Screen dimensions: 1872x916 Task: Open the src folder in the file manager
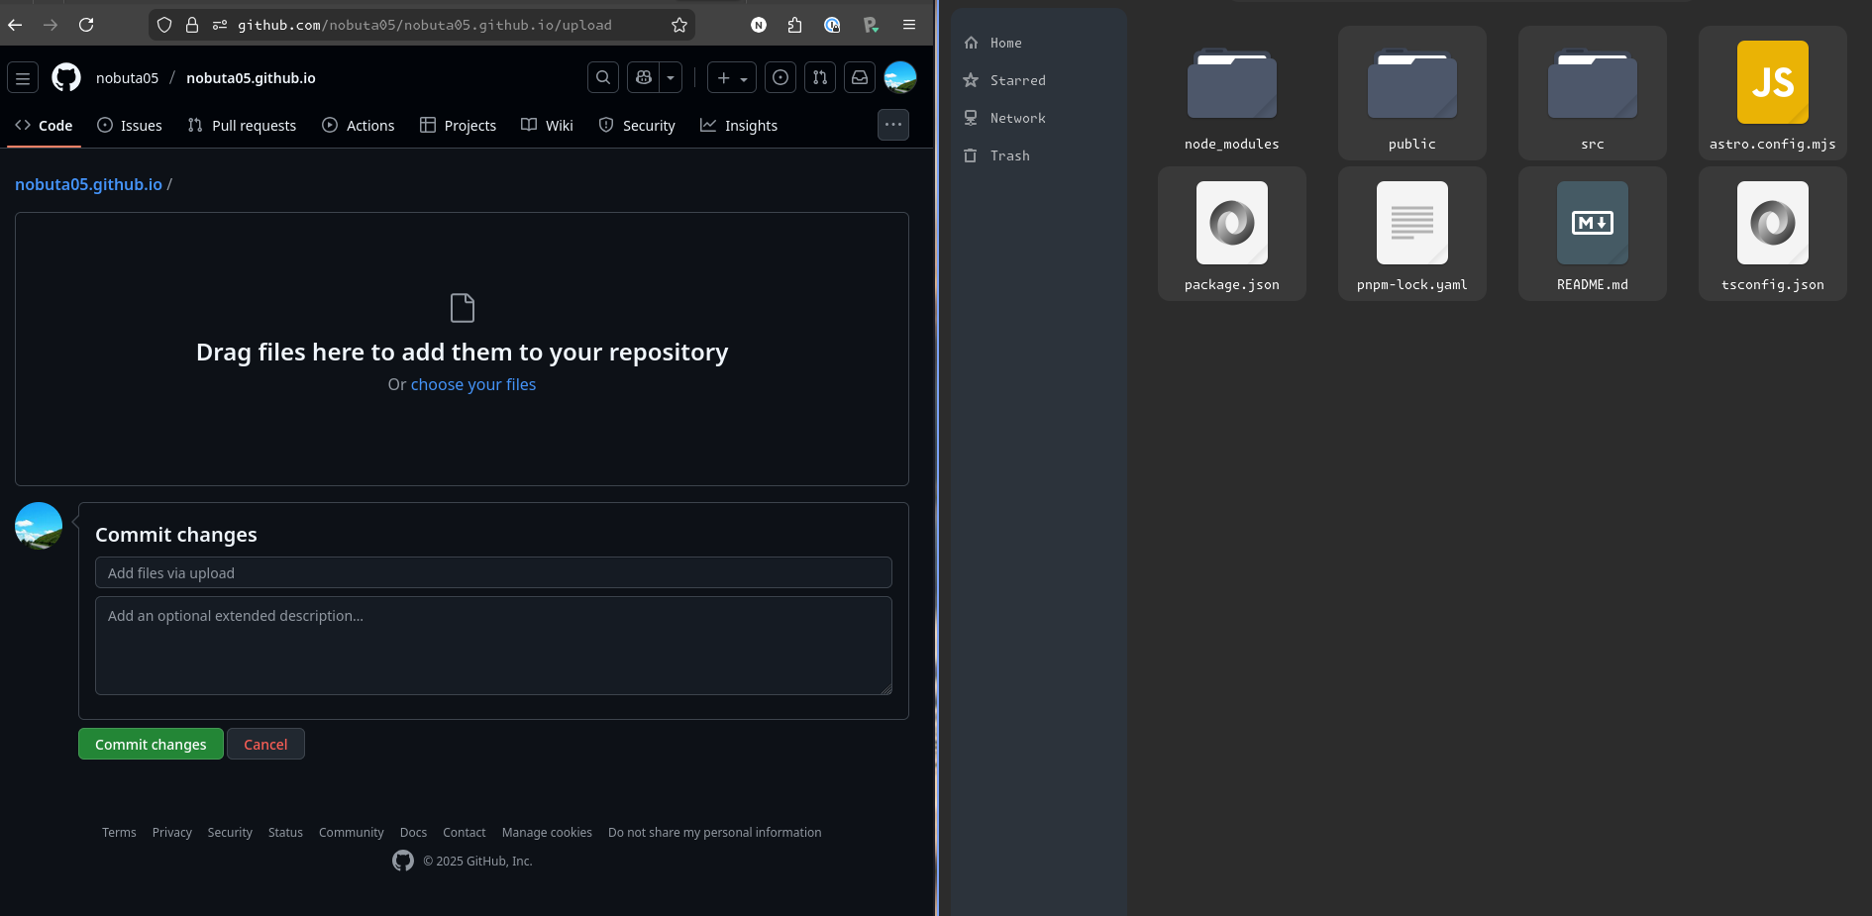click(x=1592, y=94)
